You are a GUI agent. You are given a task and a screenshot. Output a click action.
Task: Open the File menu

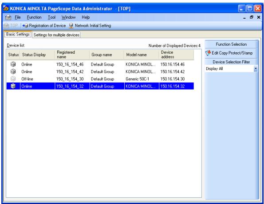(17, 17)
